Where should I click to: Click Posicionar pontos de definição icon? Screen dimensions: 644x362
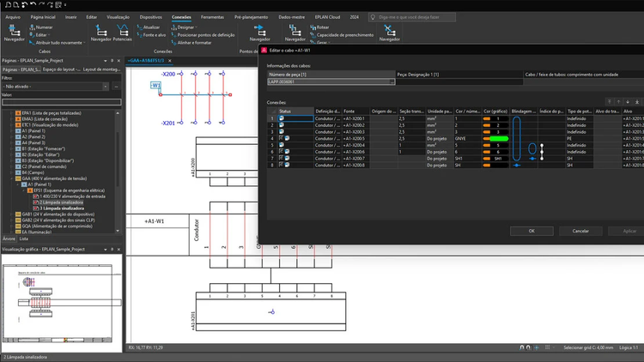tap(173, 34)
